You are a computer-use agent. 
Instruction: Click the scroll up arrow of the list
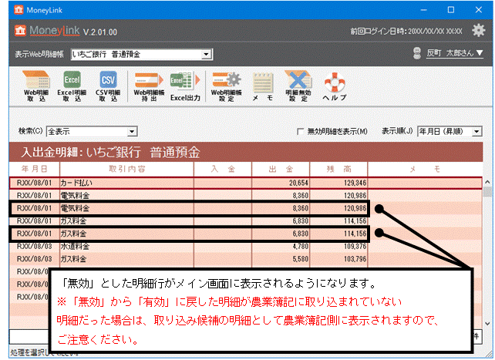487,182
